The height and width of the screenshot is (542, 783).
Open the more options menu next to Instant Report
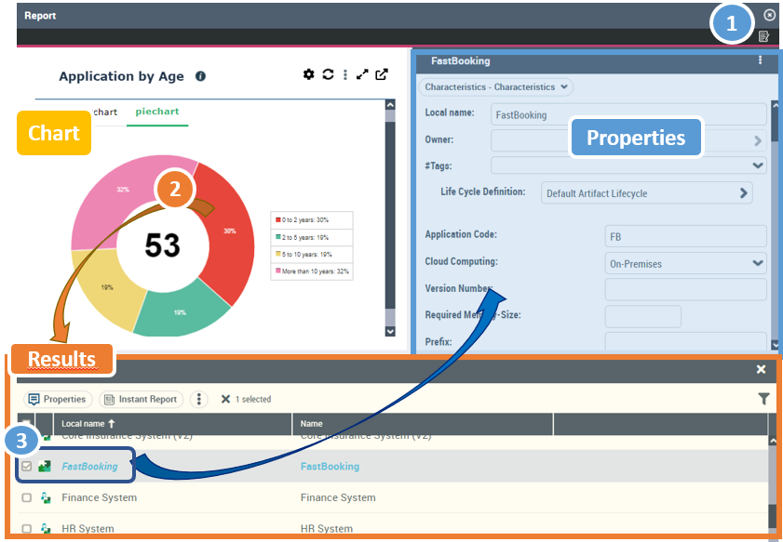point(198,399)
